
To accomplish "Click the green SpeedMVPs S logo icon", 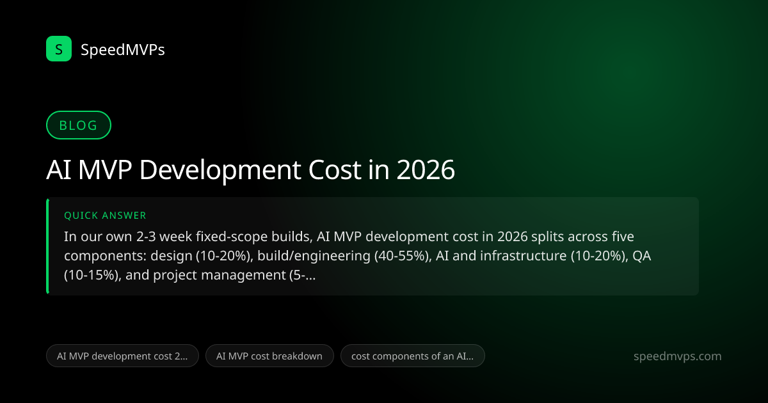I will click(x=59, y=49).
